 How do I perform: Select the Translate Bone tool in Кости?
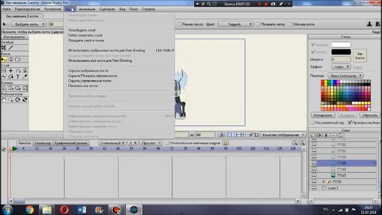(11, 59)
